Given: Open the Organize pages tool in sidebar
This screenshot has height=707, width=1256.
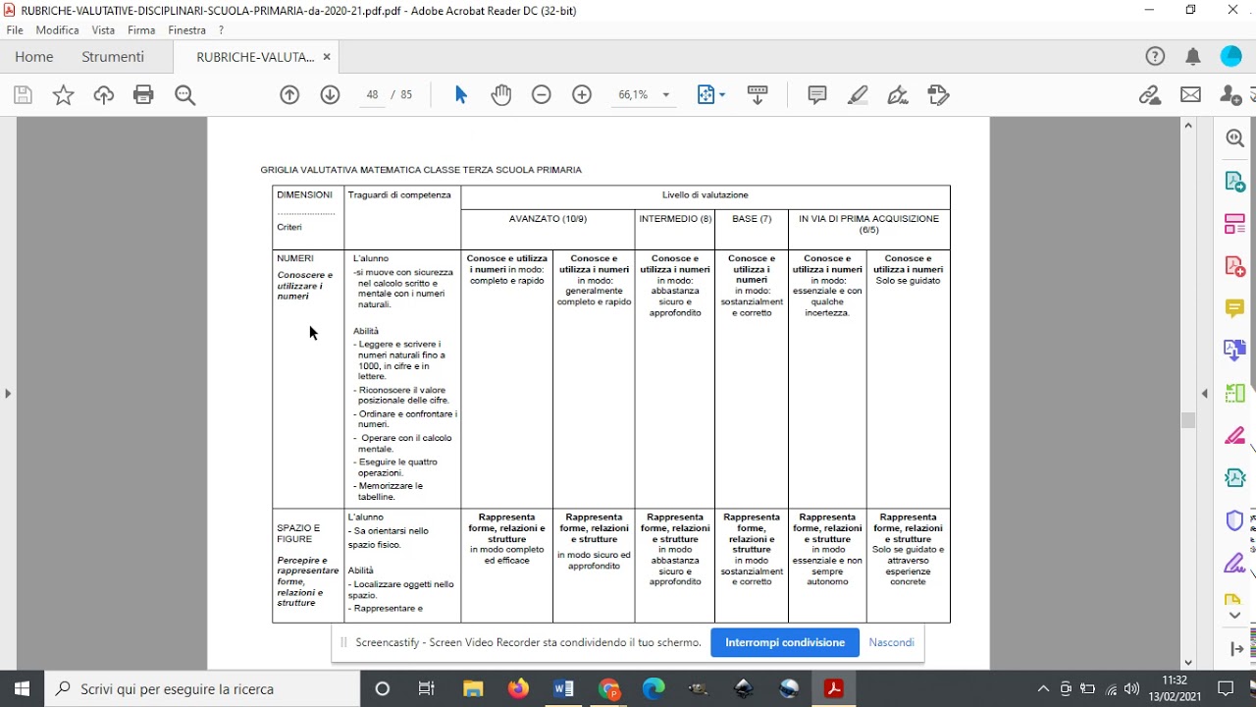Looking at the screenshot, I should [x=1235, y=224].
